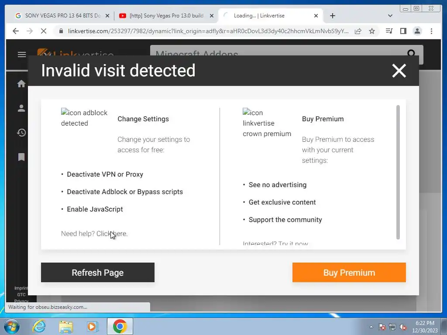Launch Internet Explorer from taskbar
This screenshot has width=447, height=335.
[38, 326]
